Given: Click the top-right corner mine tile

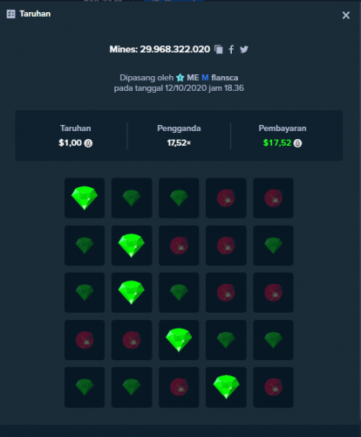Looking at the screenshot, I should coord(273,198).
